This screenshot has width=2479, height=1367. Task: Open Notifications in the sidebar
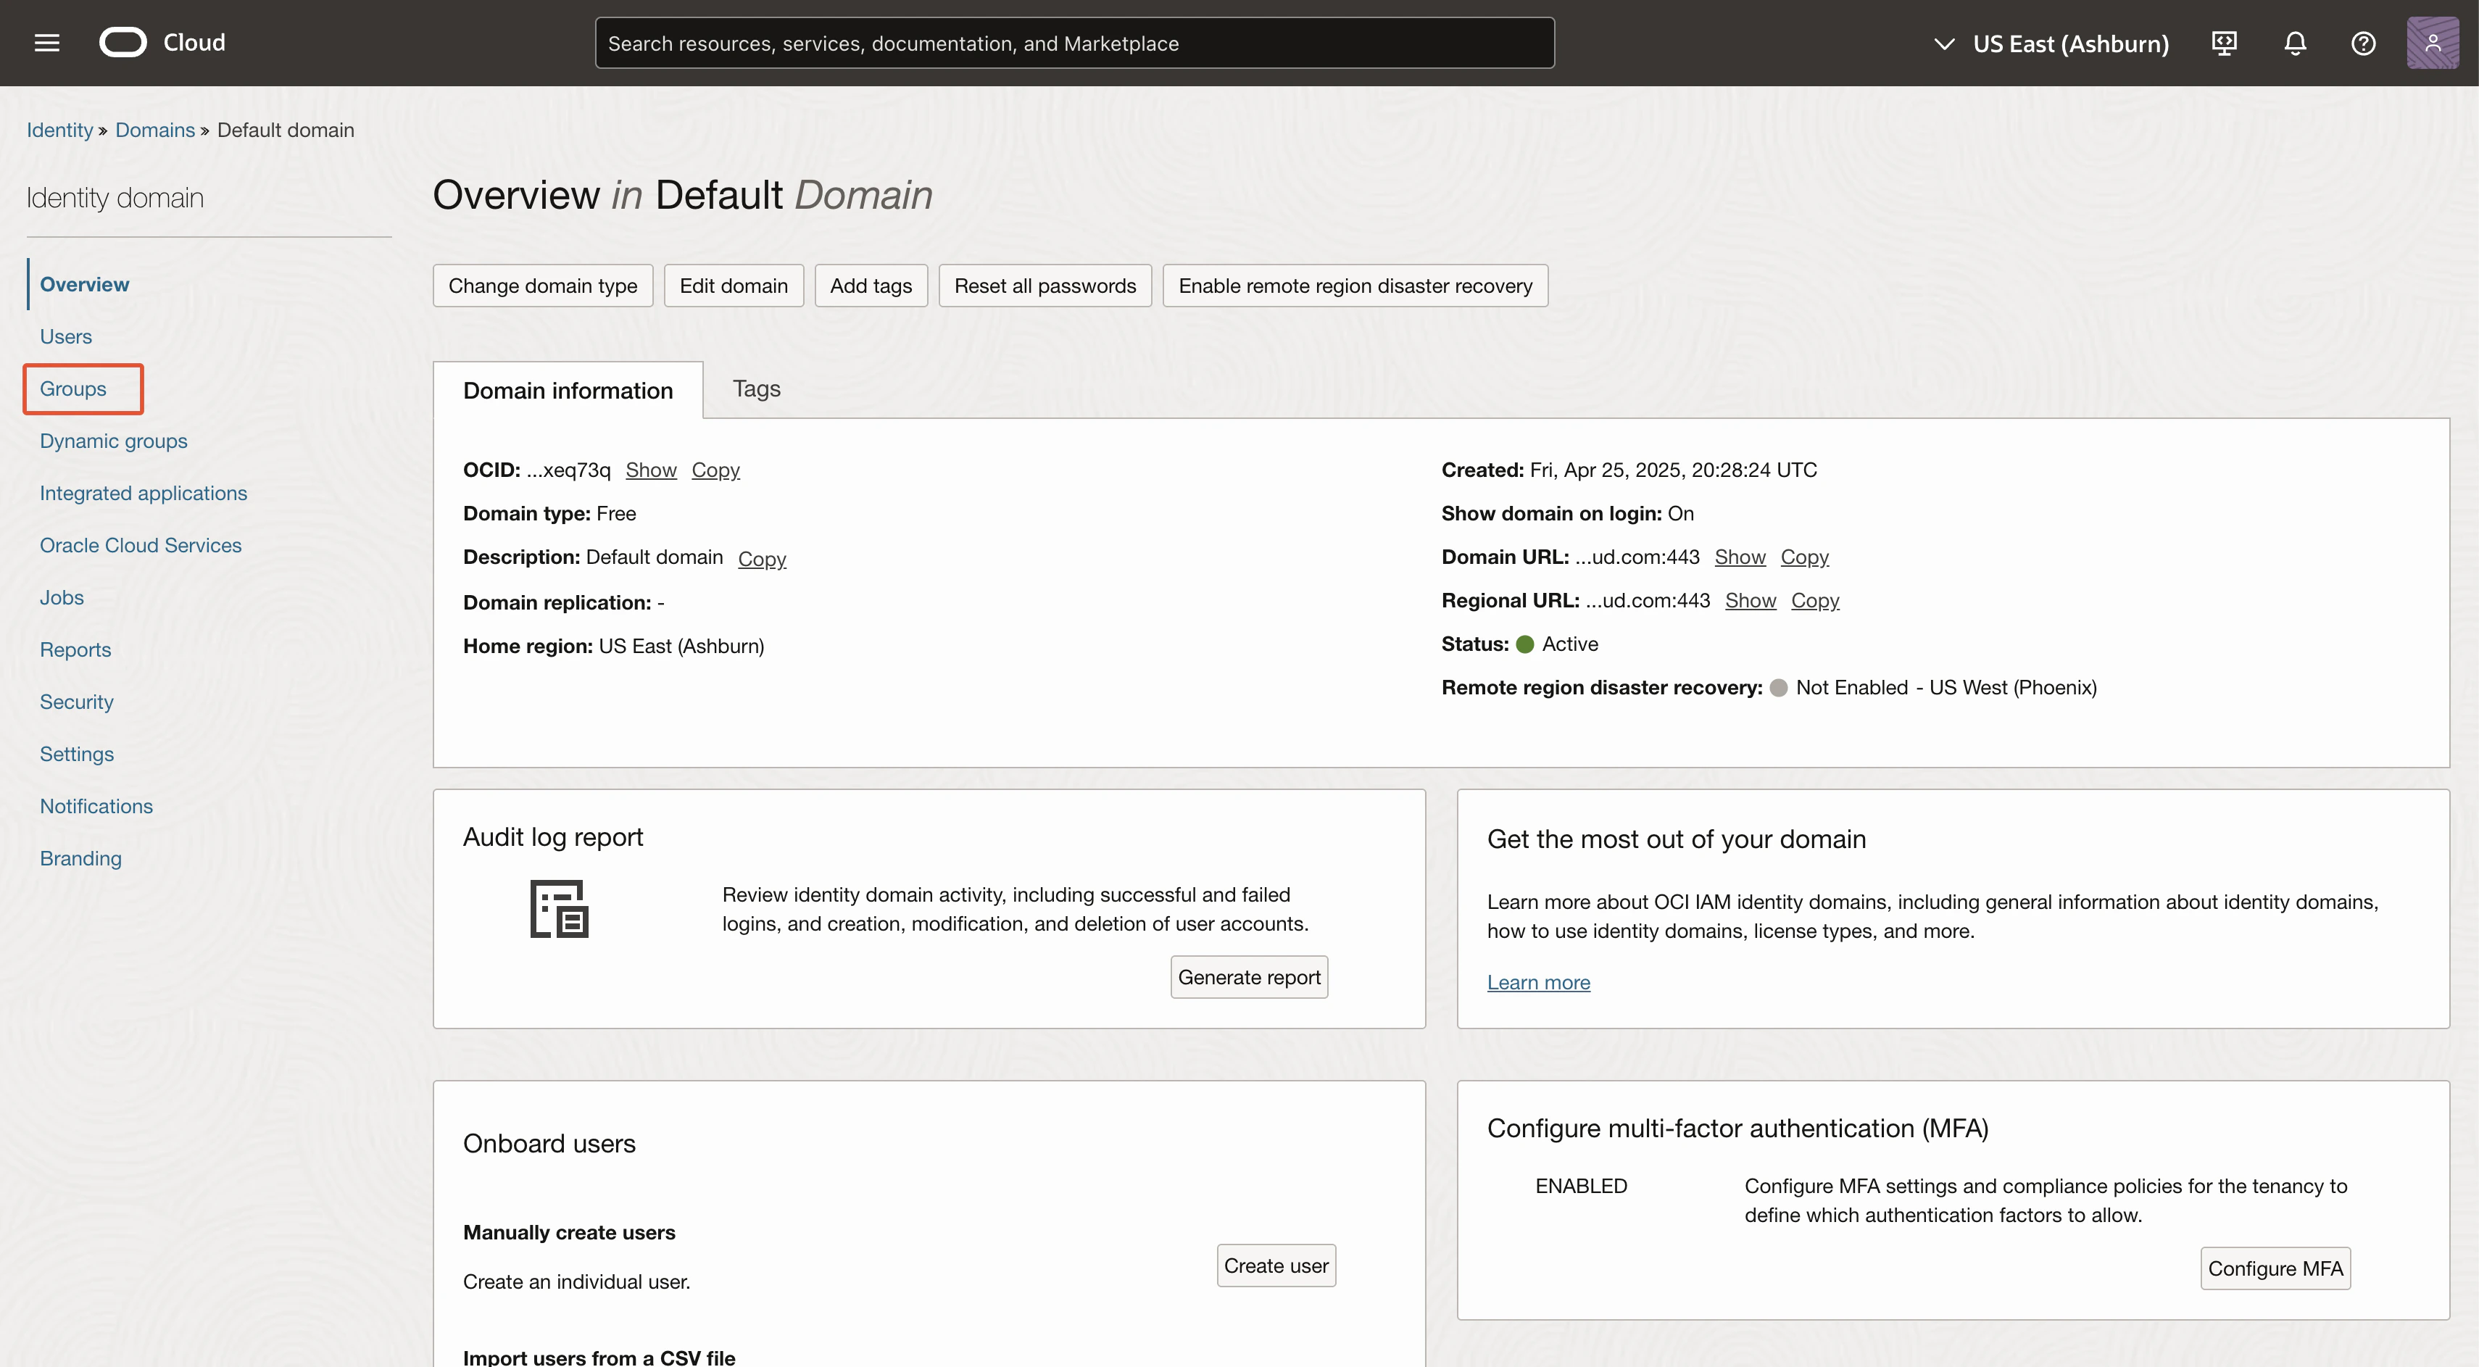pos(96,806)
